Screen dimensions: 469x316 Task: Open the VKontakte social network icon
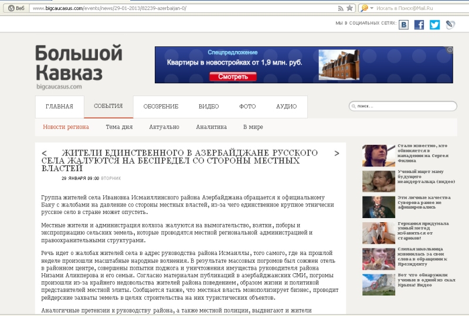pos(404,25)
